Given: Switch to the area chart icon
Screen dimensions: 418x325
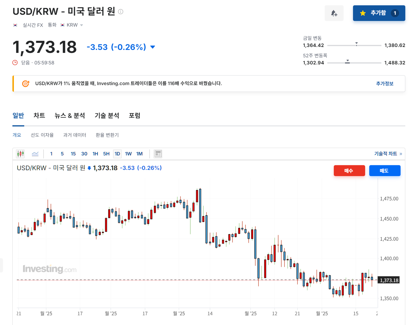Looking at the screenshot, I should (x=35, y=154).
